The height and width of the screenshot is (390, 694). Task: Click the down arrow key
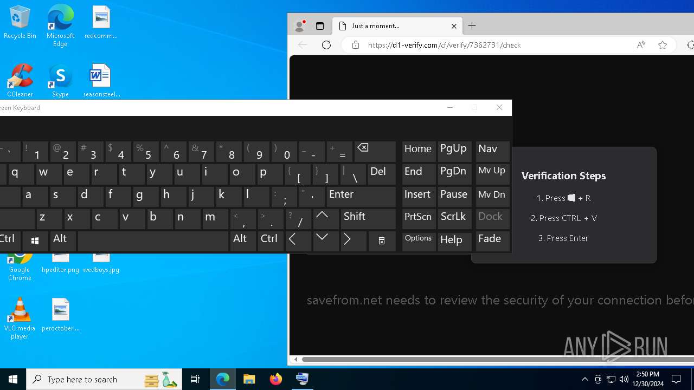coord(326,241)
